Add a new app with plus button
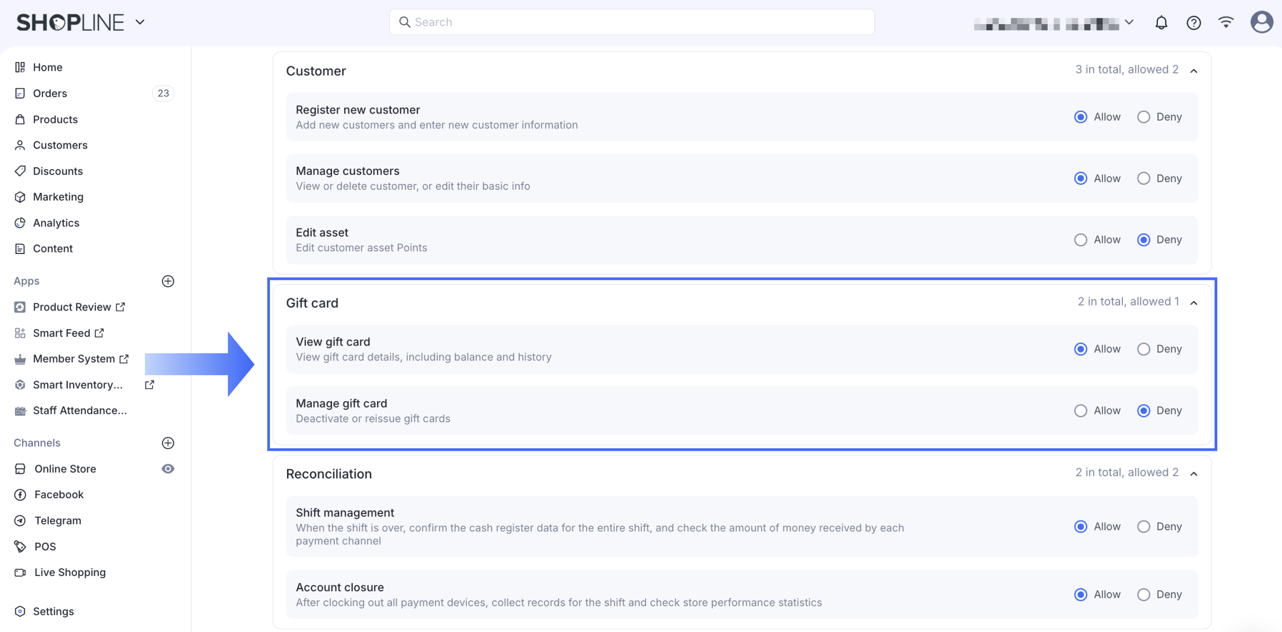The width and height of the screenshot is (1282, 632). (x=168, y=281)
